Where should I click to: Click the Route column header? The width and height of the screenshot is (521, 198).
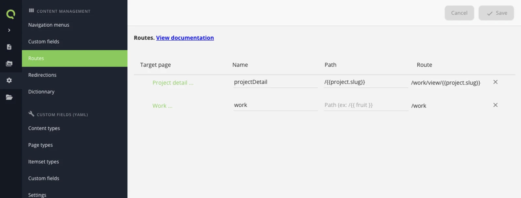(424, 65)
